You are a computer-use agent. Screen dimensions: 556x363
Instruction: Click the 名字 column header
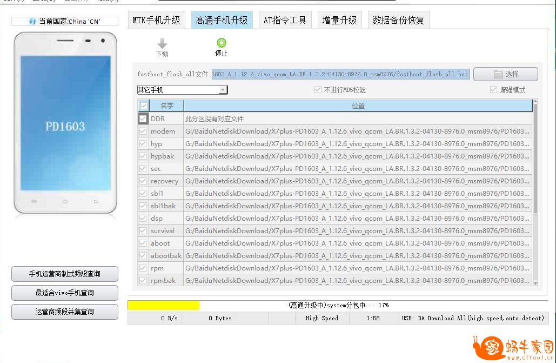(166, 105)
